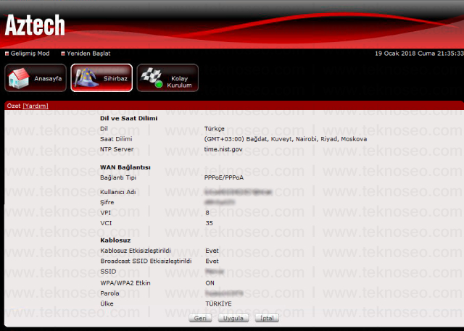Click the date and time display
Image resolution: width=464 pixels, height=331 pixels.
pyautogui.click(x=419, y=54)
